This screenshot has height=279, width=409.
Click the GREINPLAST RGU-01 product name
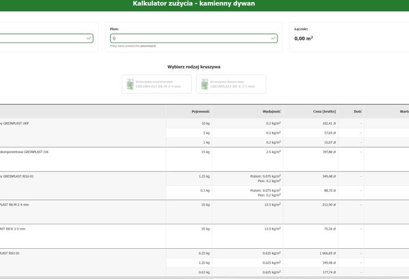[17, 176]
